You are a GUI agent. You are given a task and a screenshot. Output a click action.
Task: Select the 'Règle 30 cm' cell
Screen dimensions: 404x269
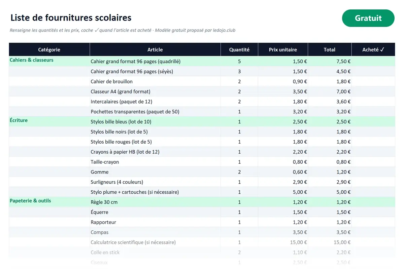[155, 202]
